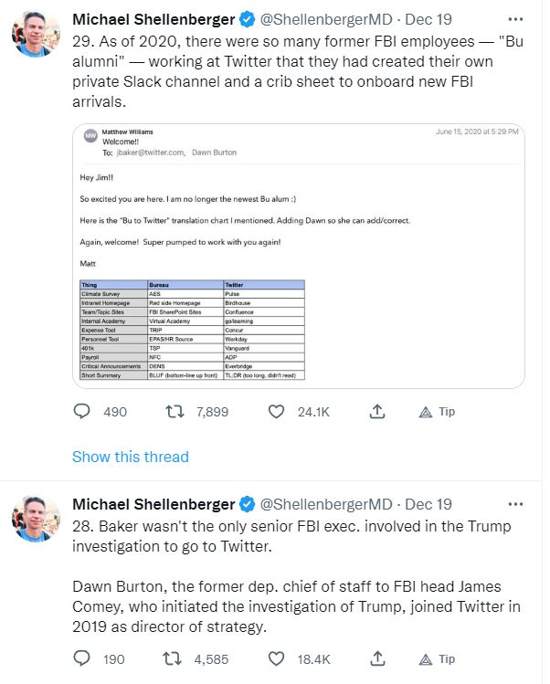Tip the author of tweet 29
This screenshot has height=684, width=550.
437,412
